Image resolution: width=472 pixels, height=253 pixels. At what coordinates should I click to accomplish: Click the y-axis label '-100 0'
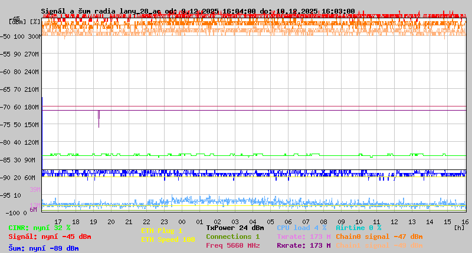(17, 213)
